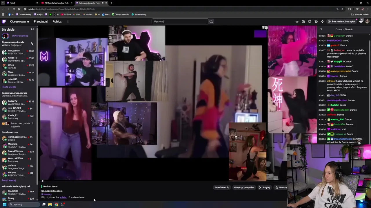
Task: Open Bladii309 channel in sidebar
Action: coord(18,192)
